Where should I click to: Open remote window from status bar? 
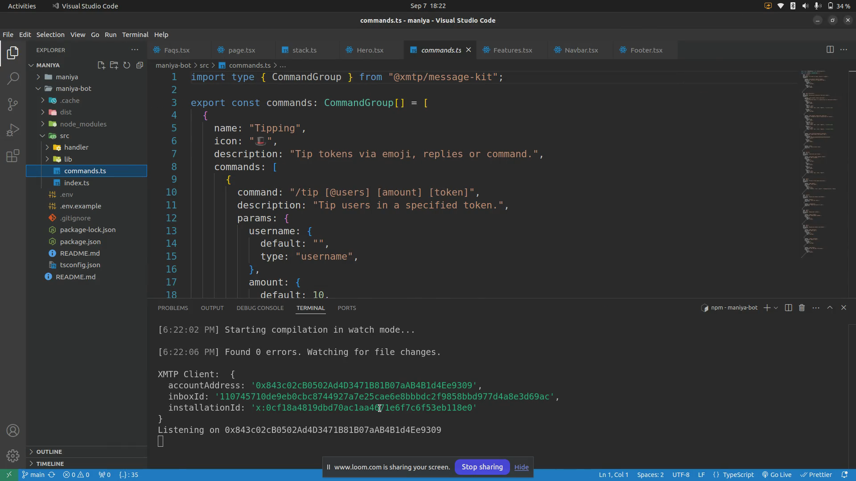coord(9,475)
